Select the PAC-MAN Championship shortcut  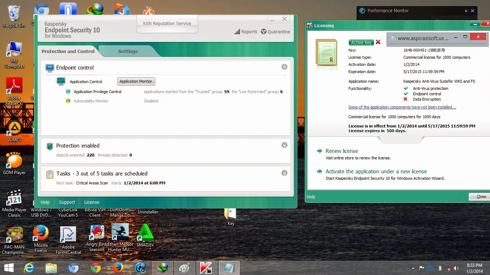(14, 240)
